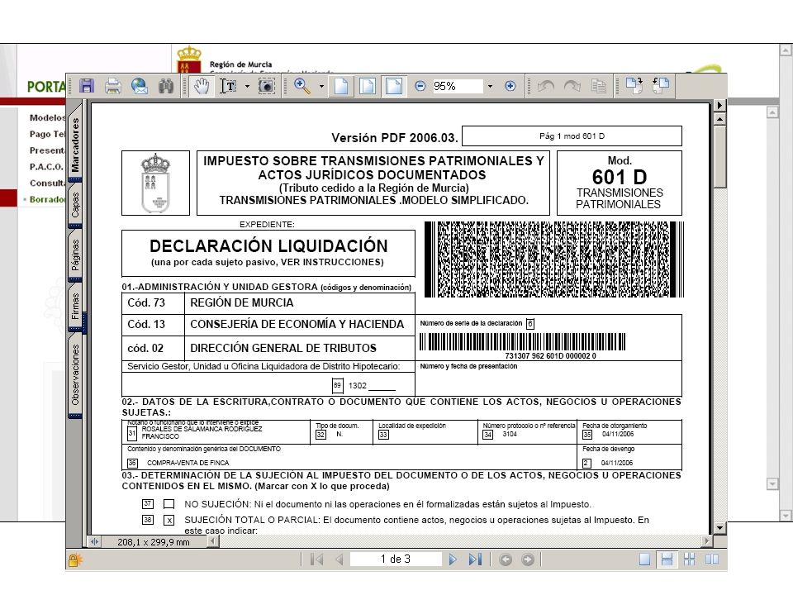793x595 pixels.
Task: Switch to Single Page layout
Action: tap(644, 559)
